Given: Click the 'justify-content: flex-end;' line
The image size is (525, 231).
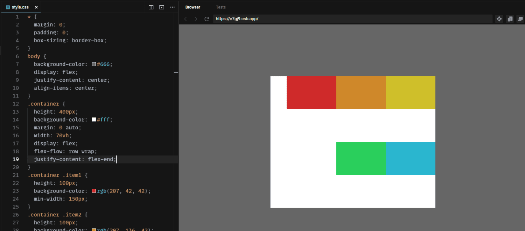Looking at the screenshot, I should click(75, 159).
